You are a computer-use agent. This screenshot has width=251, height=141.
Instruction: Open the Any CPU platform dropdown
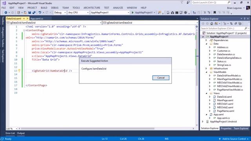[78, 13]
